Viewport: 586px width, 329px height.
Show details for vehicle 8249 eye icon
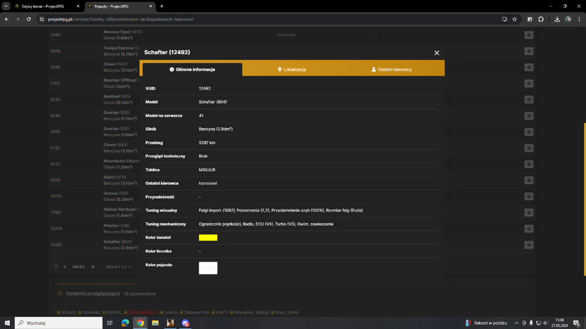coord(529,116)
